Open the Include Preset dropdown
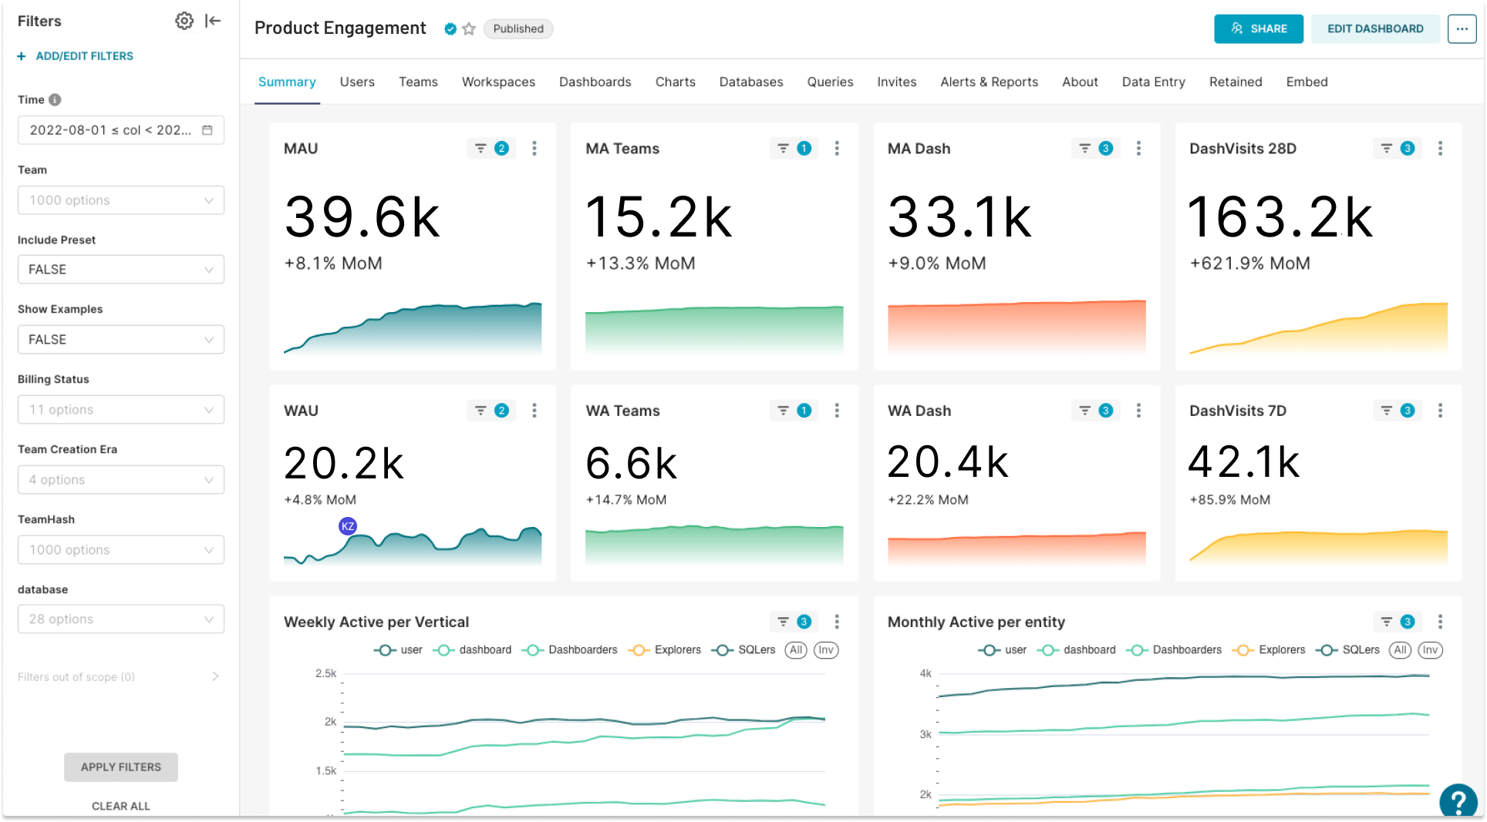 point(121,270)
